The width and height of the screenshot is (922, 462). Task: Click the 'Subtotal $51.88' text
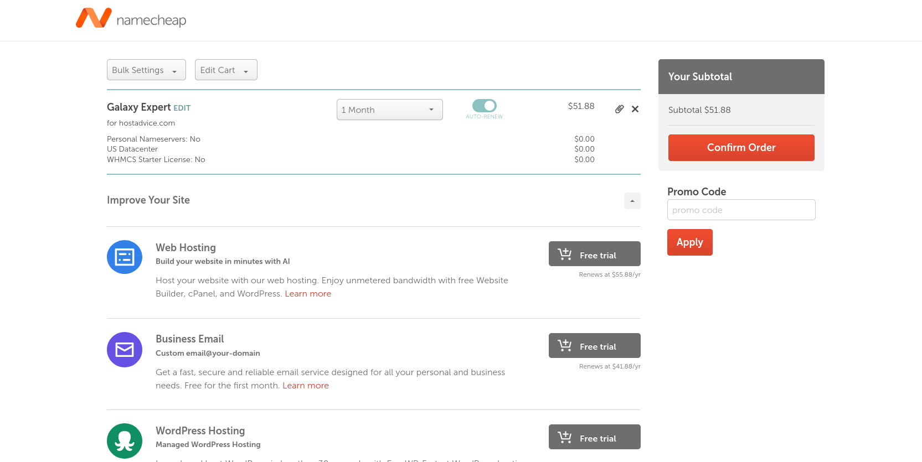[x=699, y=110]
